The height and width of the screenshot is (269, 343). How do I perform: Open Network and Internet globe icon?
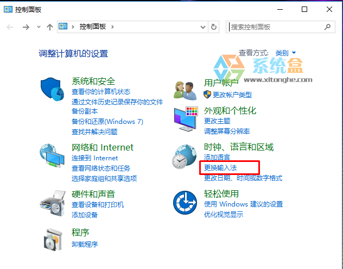[x=52, y=156]
